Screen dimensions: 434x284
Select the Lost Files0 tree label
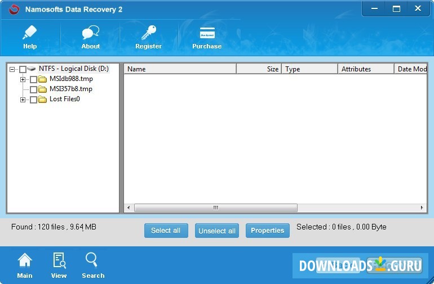[x=64, y=99]
